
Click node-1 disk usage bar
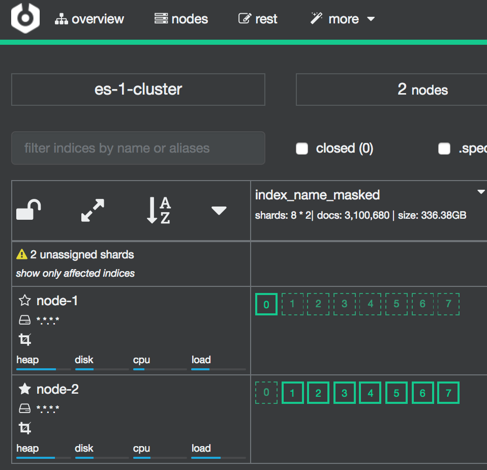pos(102,369)
